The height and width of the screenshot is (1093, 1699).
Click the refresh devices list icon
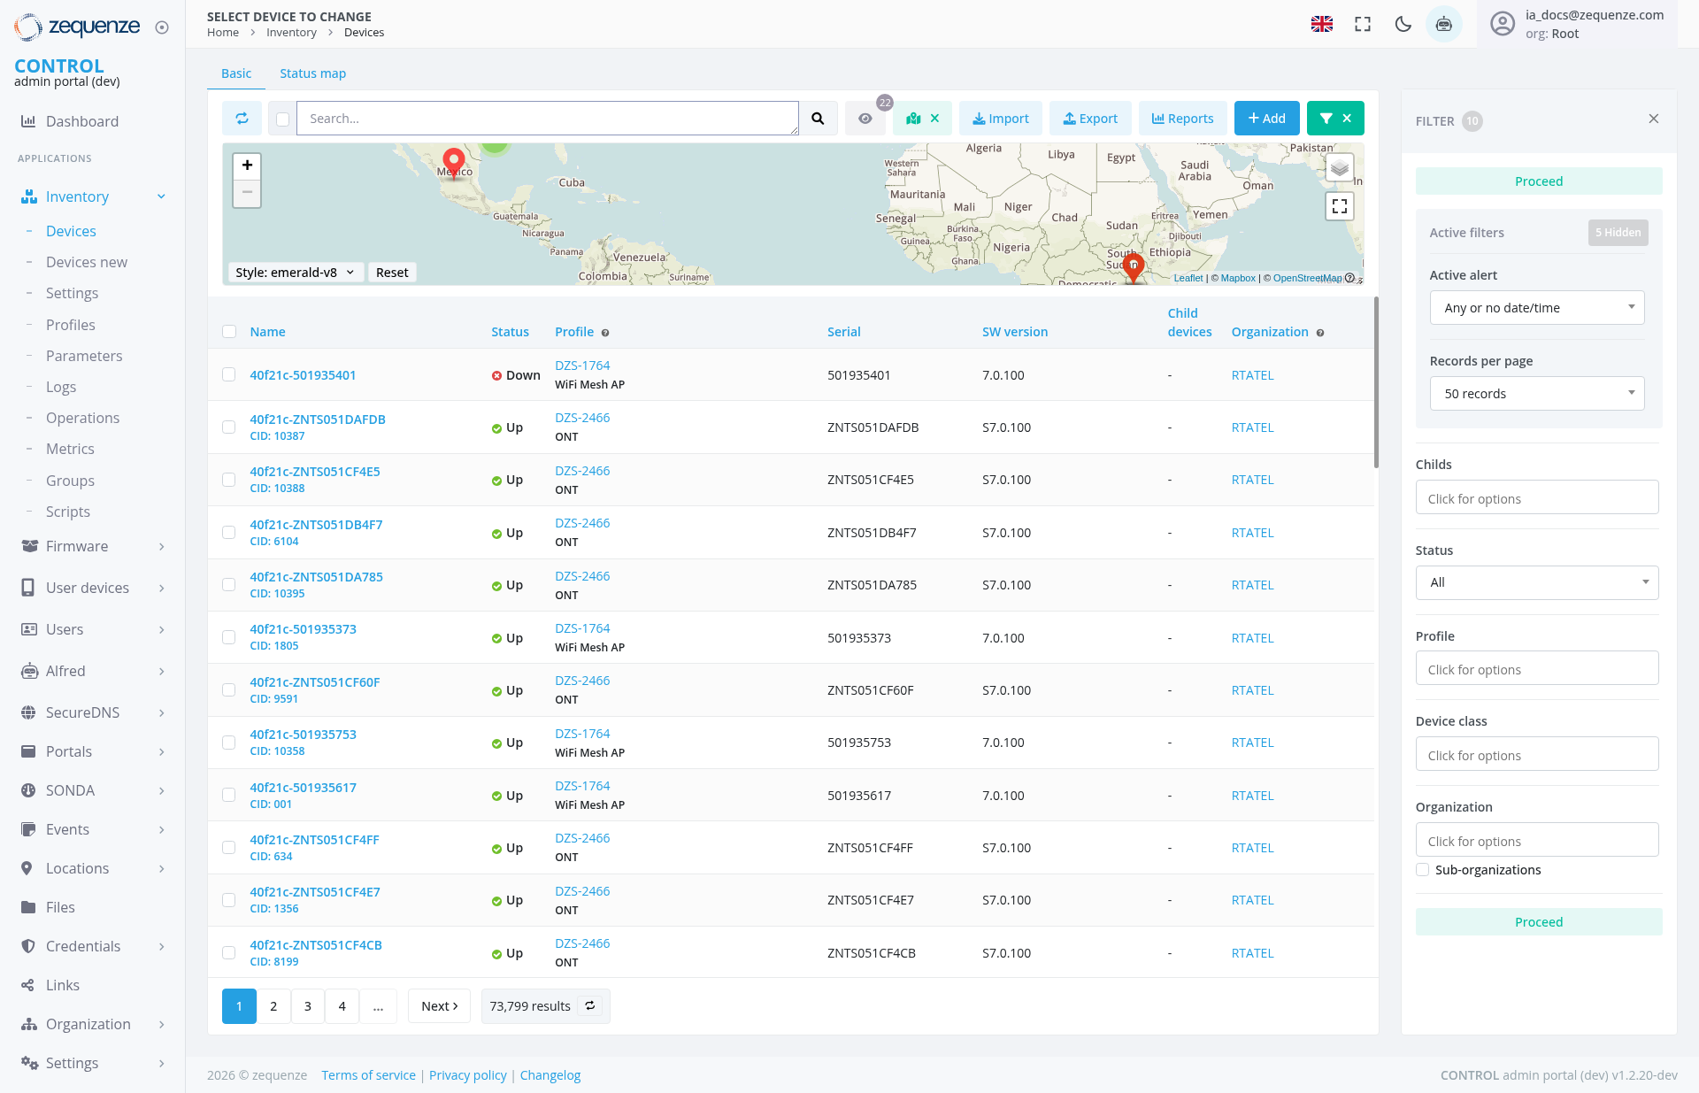tap(242, 118)
